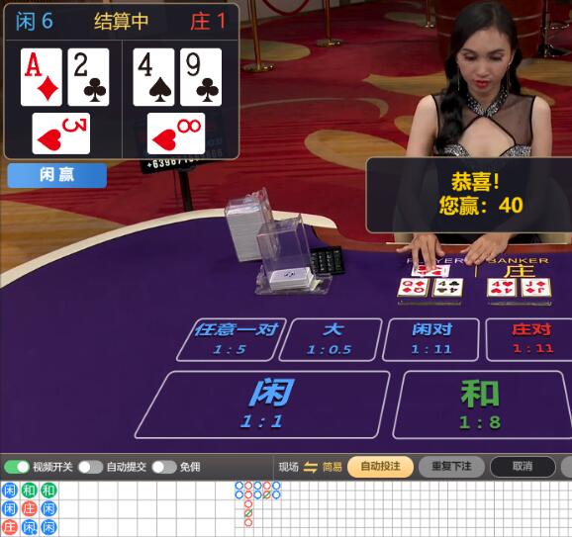
Task: Click the 重复下注 repeat-bet button
Action: coord(451,466)
